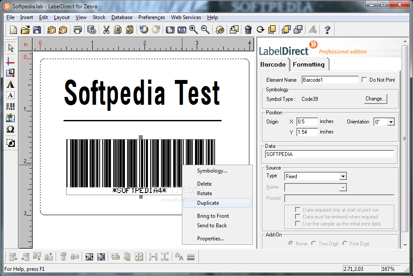Screen dimensions: 413x276
Task: Click the Origin X field showing 0.5
Action: [x=307, y=122]
